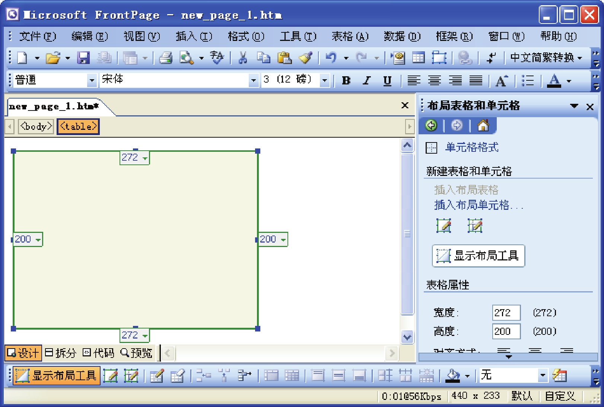Open 中文简繁转换 dropdown
This screenshot has width=604, height=407.
(x=580, y=58)
